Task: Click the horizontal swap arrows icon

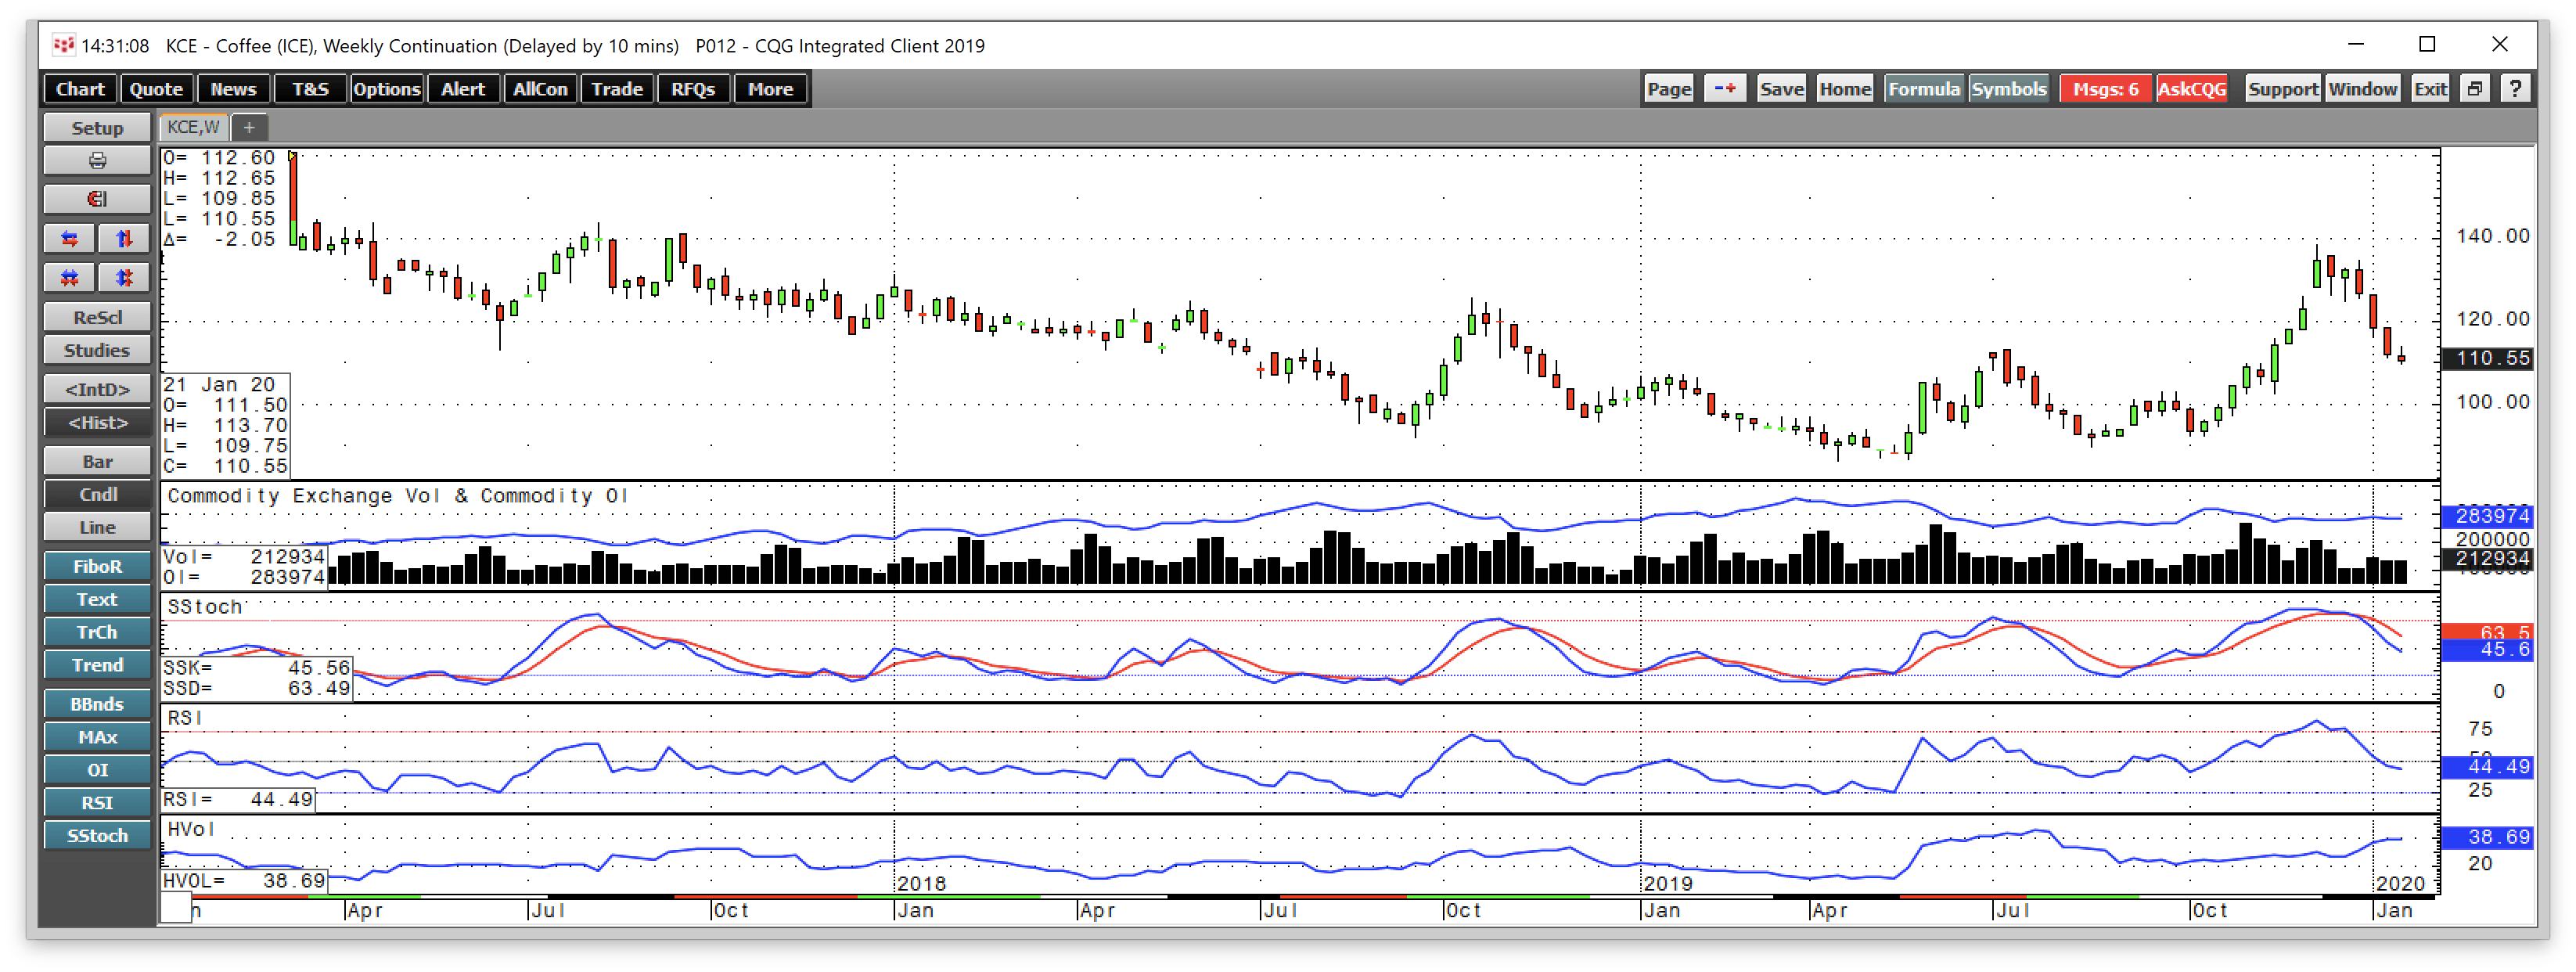Action: [x=70, y=238]
